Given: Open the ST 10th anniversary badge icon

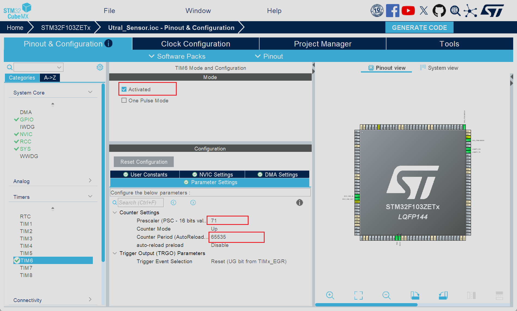Looking at the screenshot, I should (377, 11).
